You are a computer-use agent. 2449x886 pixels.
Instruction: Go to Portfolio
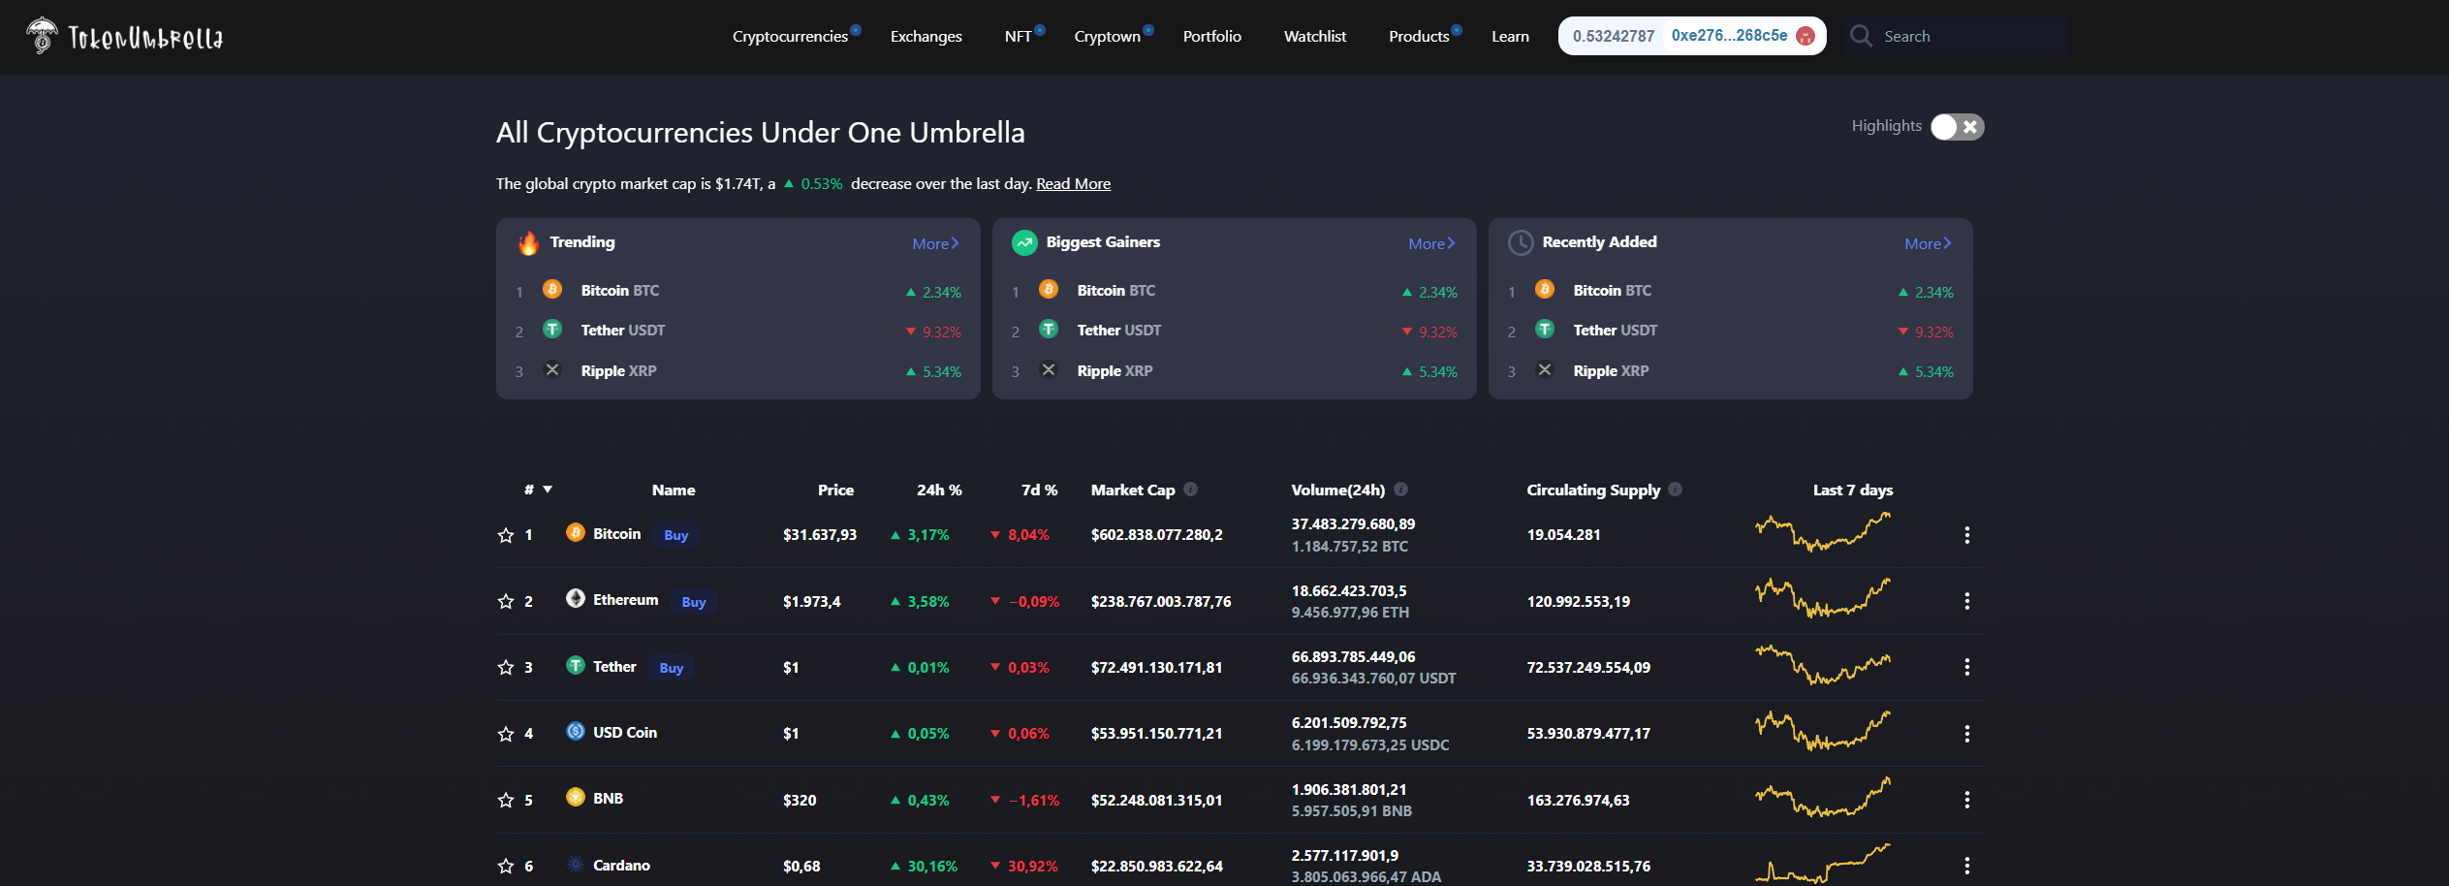point(1211,36)
